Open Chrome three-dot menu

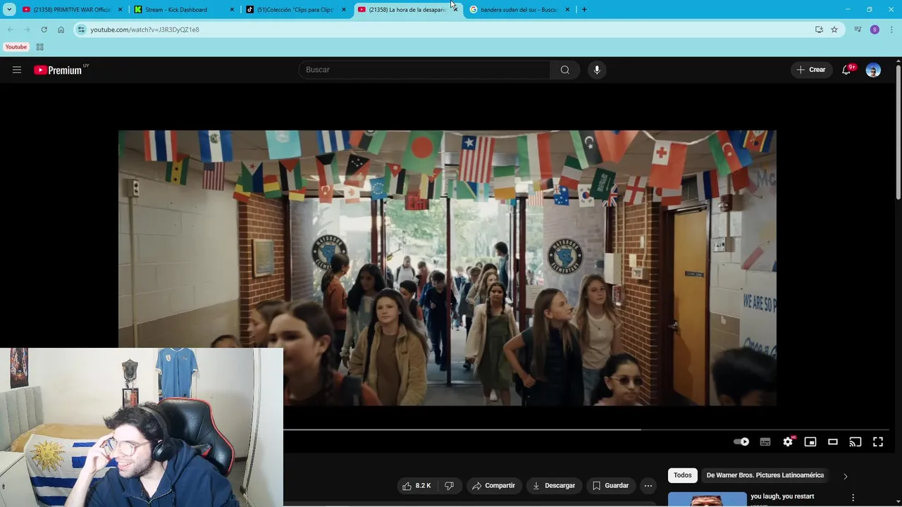pos(891,30)
